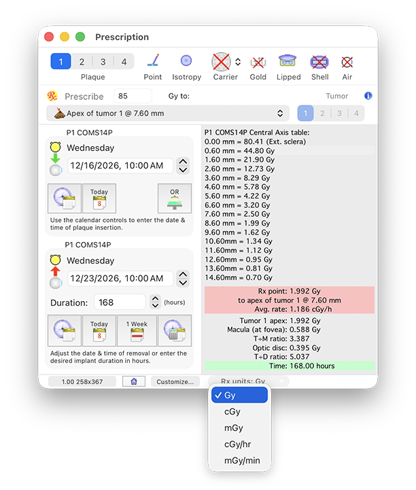Image resolution: width=416 pixels, height=490 pixels.
Task: Select Tumor 2 segment
Action: (x=322, y=113)
